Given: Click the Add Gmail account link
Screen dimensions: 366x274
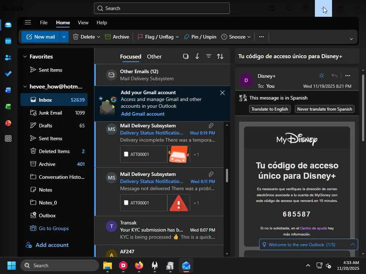Looking at the screenshot, I should 143,114.
